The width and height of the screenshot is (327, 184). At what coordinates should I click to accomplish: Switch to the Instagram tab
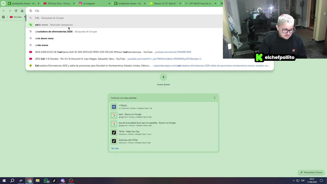click(x=94, y=4)
